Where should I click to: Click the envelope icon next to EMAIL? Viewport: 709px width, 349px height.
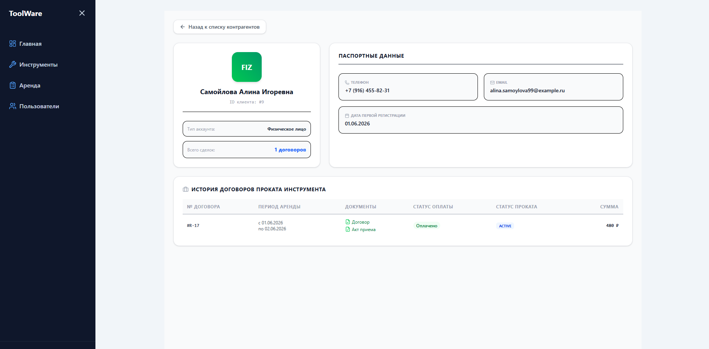[492, 83]
